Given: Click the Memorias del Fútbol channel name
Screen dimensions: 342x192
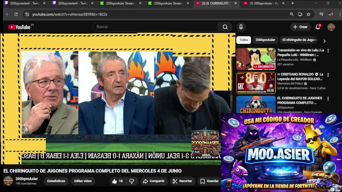Looking at the screenshot, I should pyautogui.click(x=290, y=83).
